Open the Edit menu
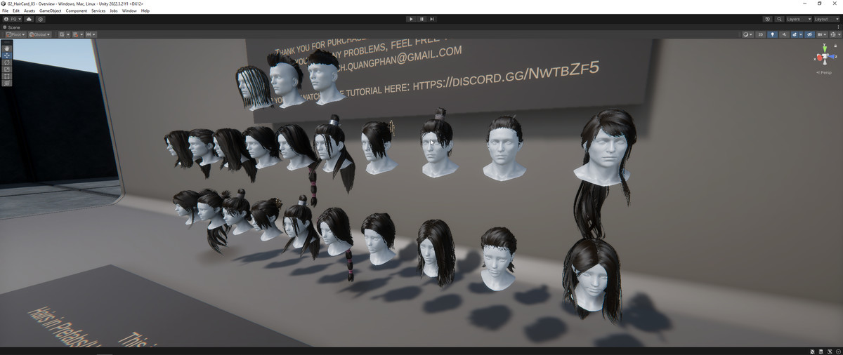This screenshot has height=355, width=843. coord(15,11)
